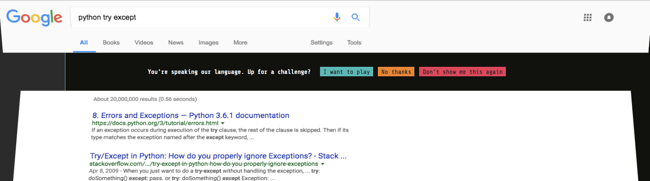Click Don't show me this again

462,72
